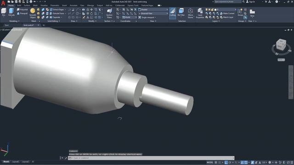
Task: Launch the Presspull command
Action: (22, 13)
